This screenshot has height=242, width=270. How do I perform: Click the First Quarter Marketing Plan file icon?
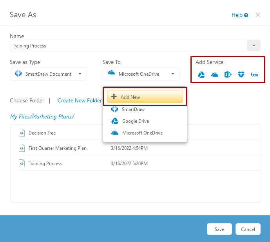(22, 148)
